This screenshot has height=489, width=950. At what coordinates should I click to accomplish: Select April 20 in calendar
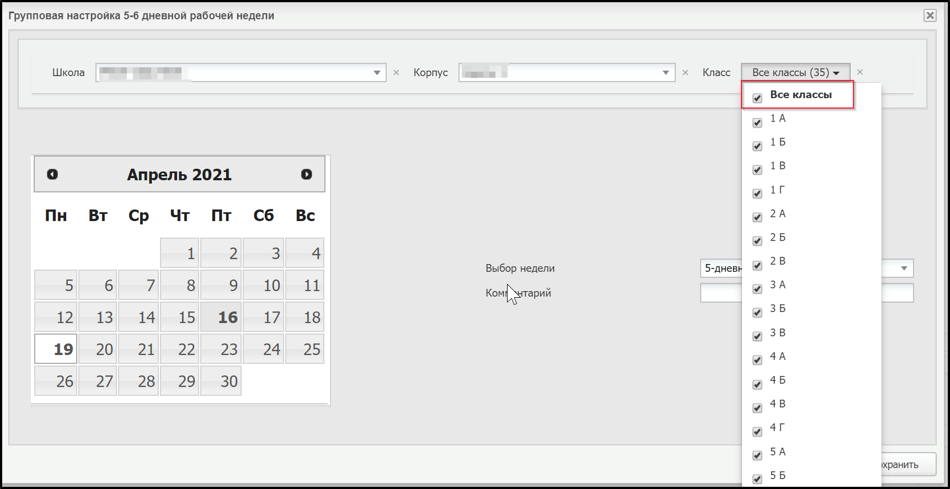tap(98, 349)
